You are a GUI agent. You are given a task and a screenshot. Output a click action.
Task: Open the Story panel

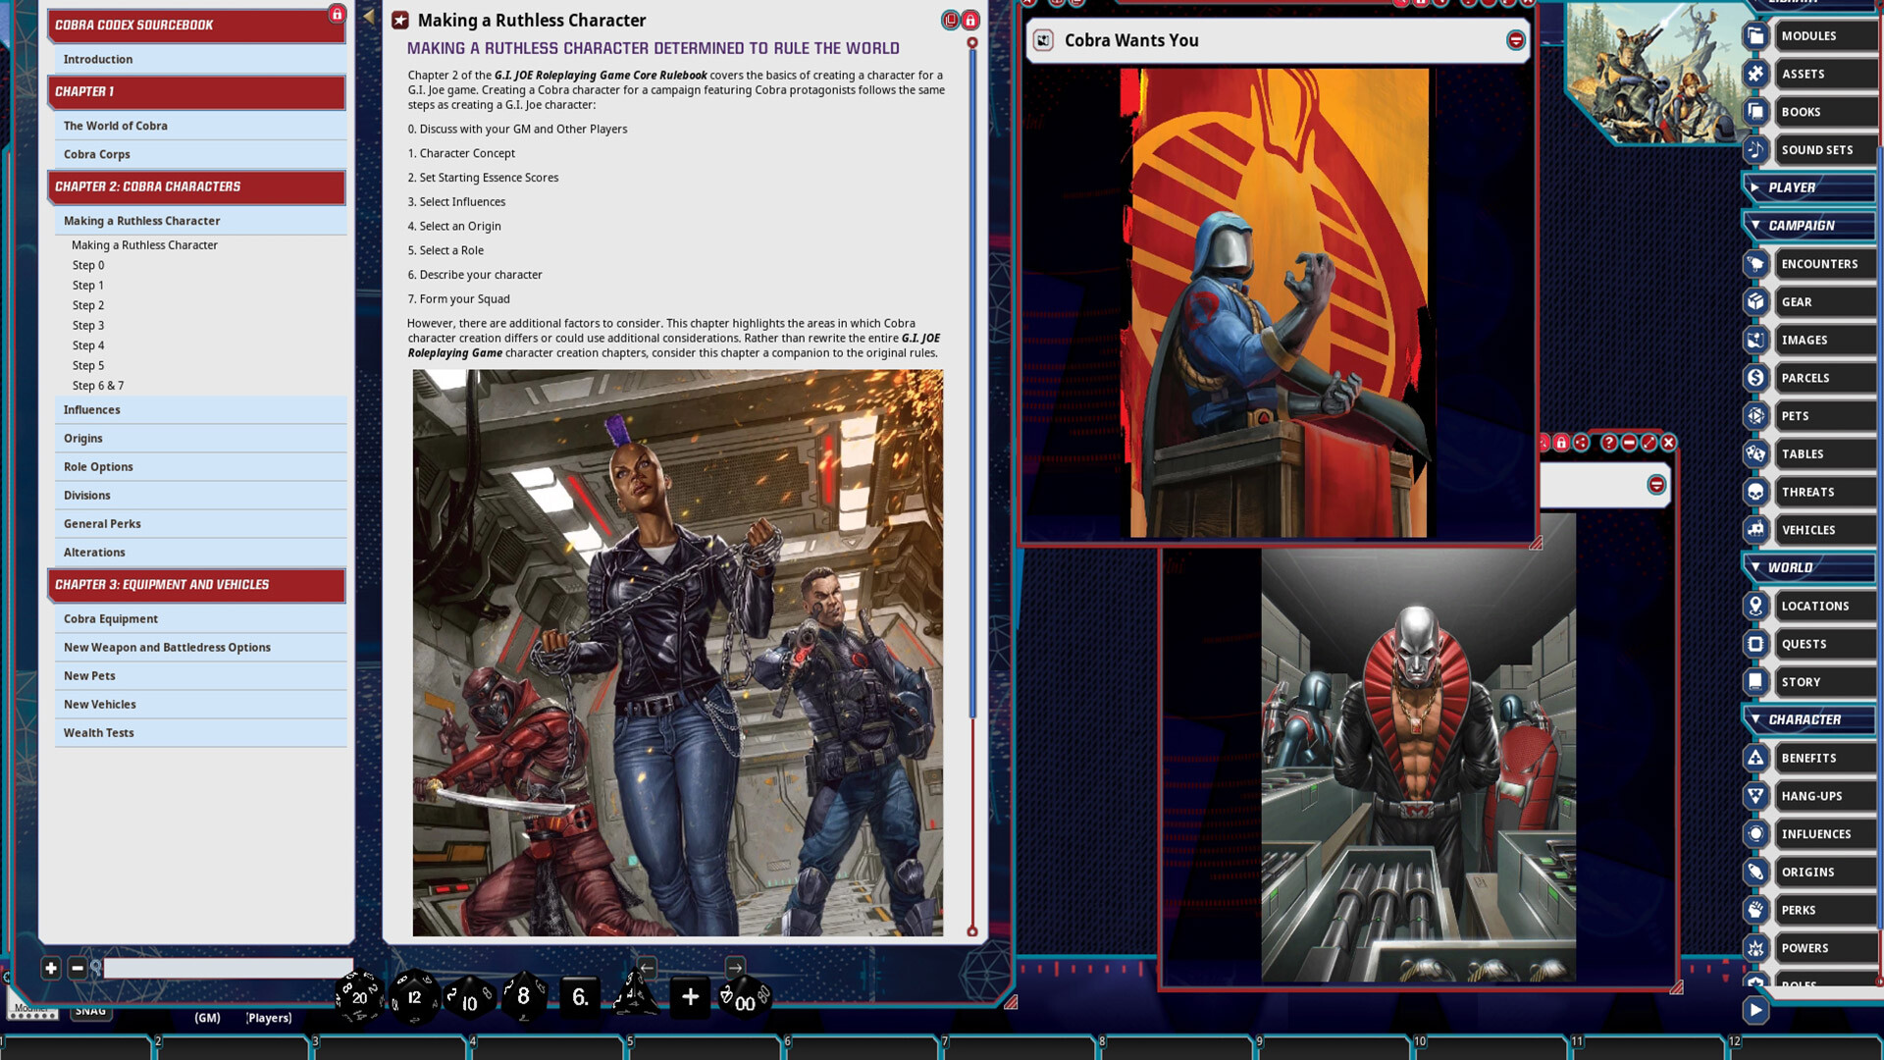(x=1802, y=681)
